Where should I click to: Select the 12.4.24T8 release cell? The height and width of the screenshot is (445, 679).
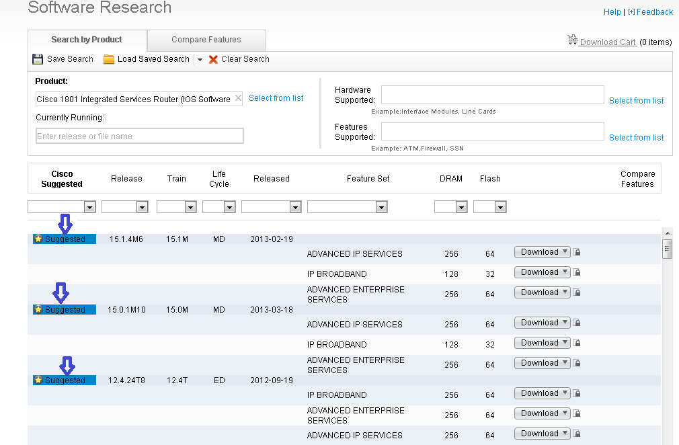(126, 380)
